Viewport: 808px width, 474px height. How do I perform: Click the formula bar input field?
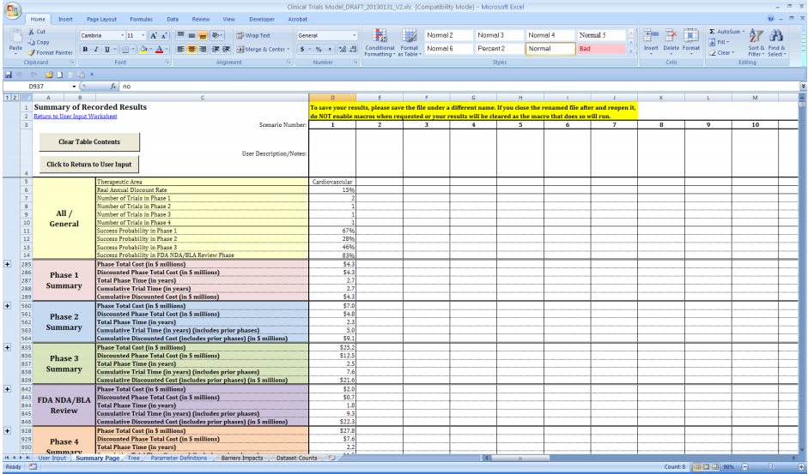[429, 87]
